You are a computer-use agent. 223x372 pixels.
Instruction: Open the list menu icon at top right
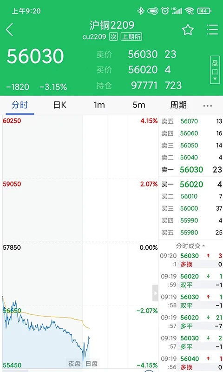tap(212, 30)
